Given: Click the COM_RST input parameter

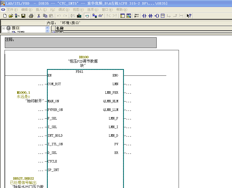Looking at the screenshot, I should point(54,84).
